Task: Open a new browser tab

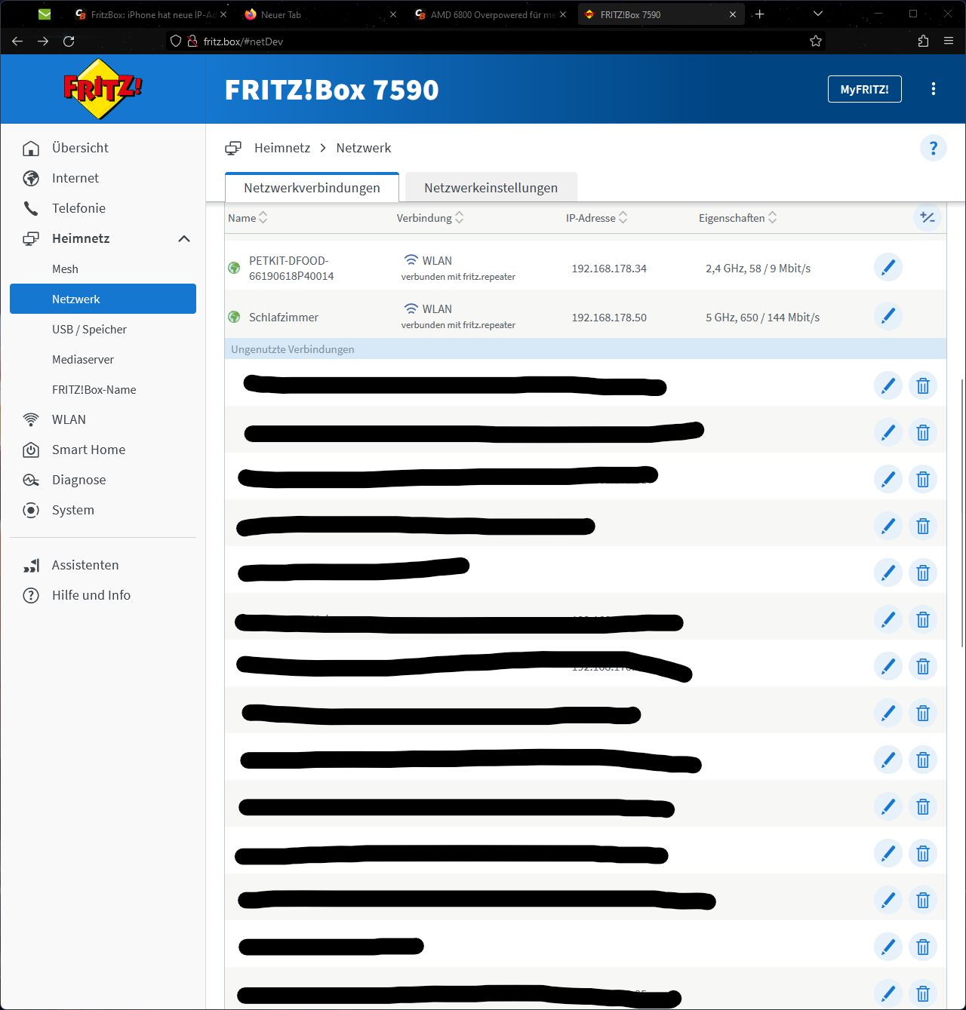Action: (x=759, y=14)
